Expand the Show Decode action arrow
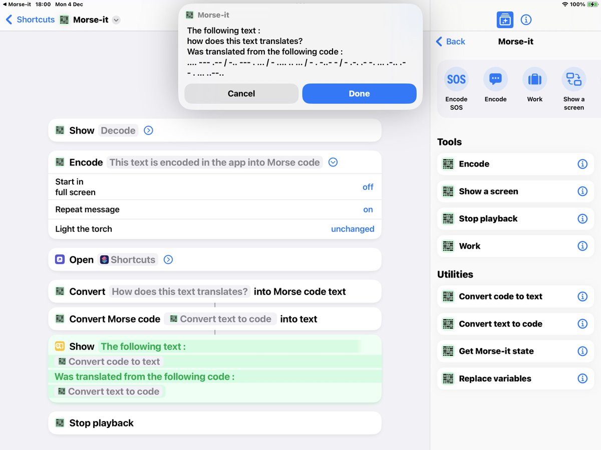The width and height of the screenshot is (601, 450). (x=148, y=130)
